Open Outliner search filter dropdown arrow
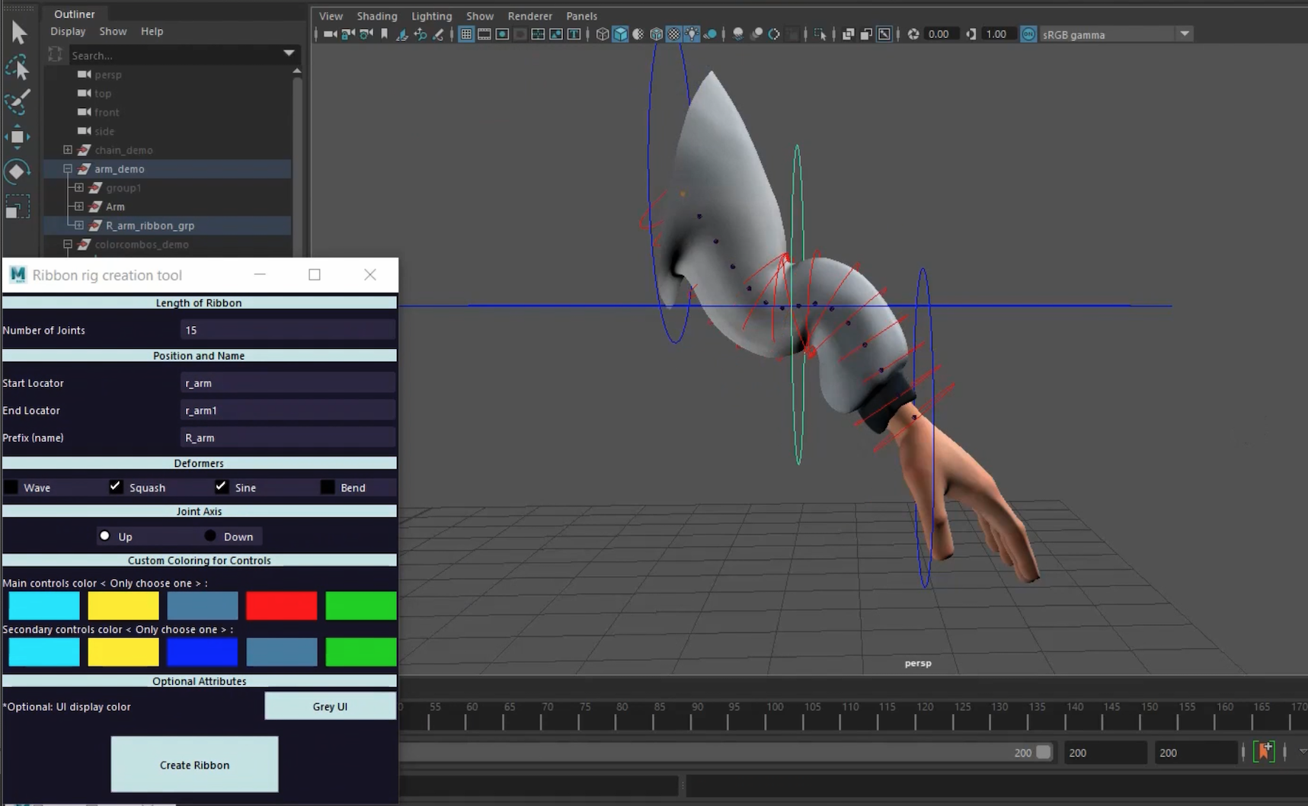 click(289, 53)
